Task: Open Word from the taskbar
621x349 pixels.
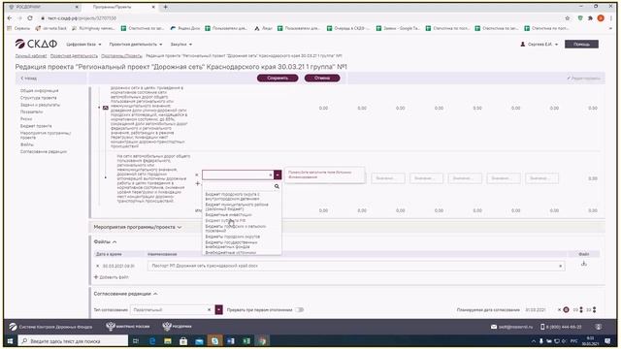Action: 231,340
